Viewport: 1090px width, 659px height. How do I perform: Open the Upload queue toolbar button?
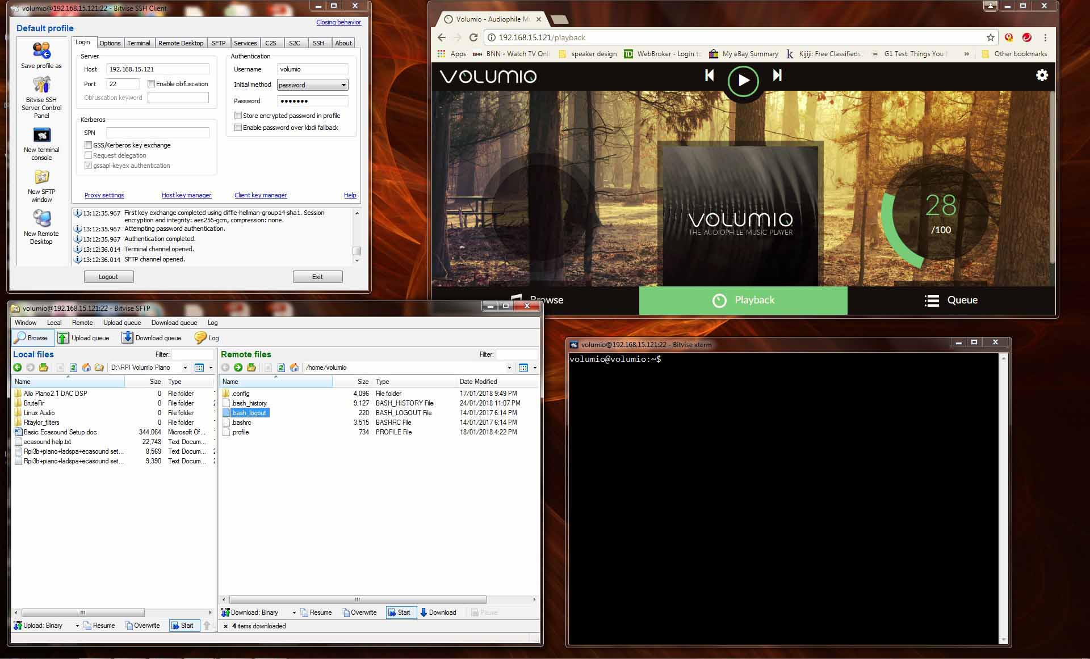[83, 337]
